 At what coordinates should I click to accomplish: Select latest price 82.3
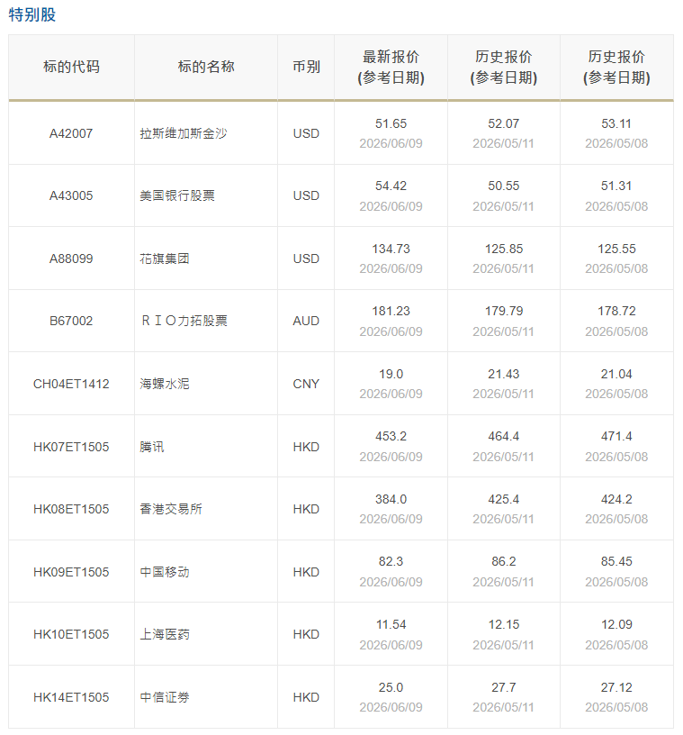(x=391, y=561)
